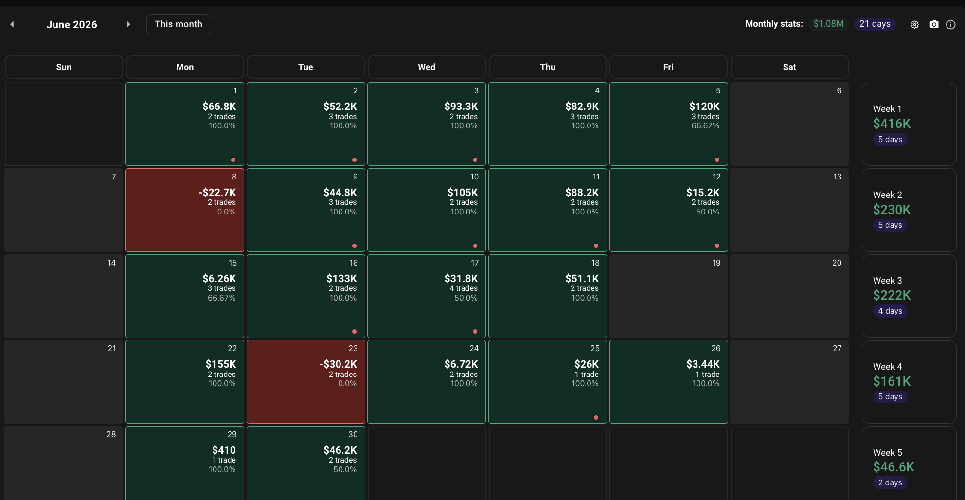Select June 24 day with $6.72K

(427, 382)
